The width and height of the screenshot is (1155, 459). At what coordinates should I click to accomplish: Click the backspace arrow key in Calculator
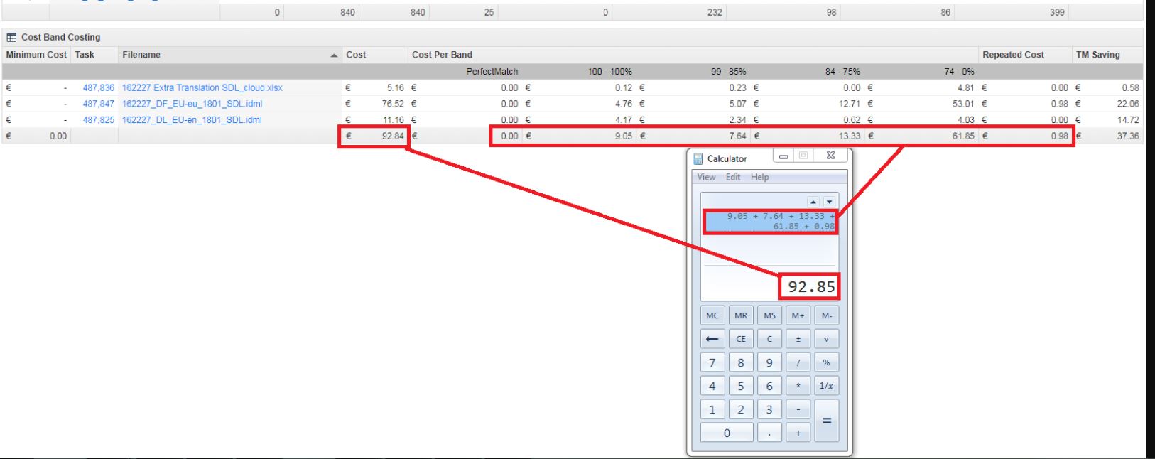(712, 339)
